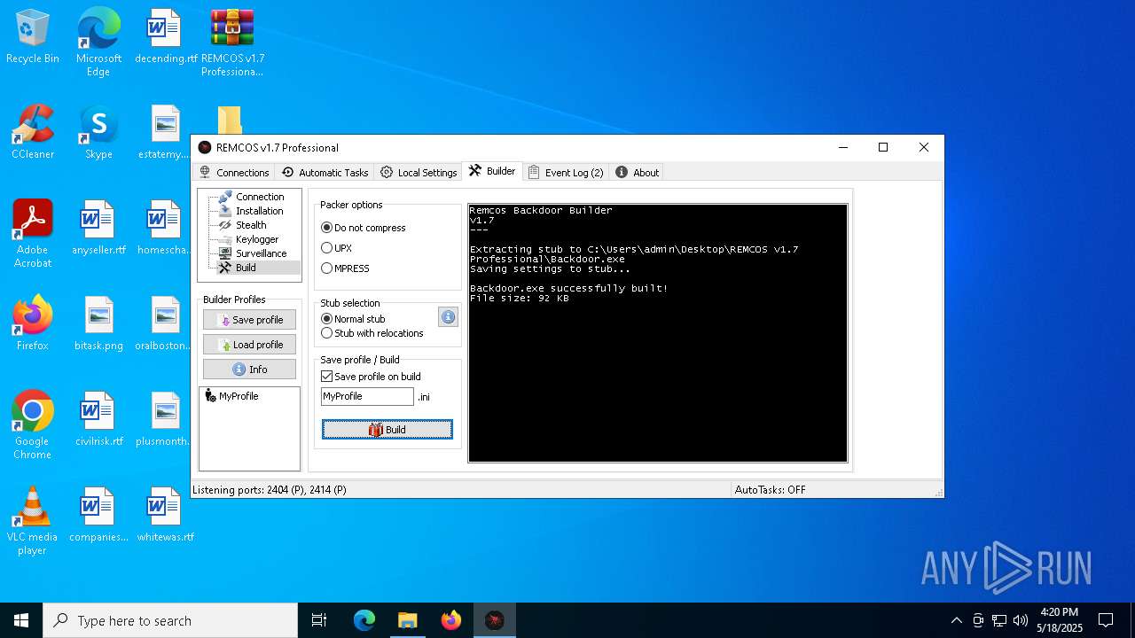
Task: Select the CCleaner desktop shortcut
Action: [x=33, y=133]
